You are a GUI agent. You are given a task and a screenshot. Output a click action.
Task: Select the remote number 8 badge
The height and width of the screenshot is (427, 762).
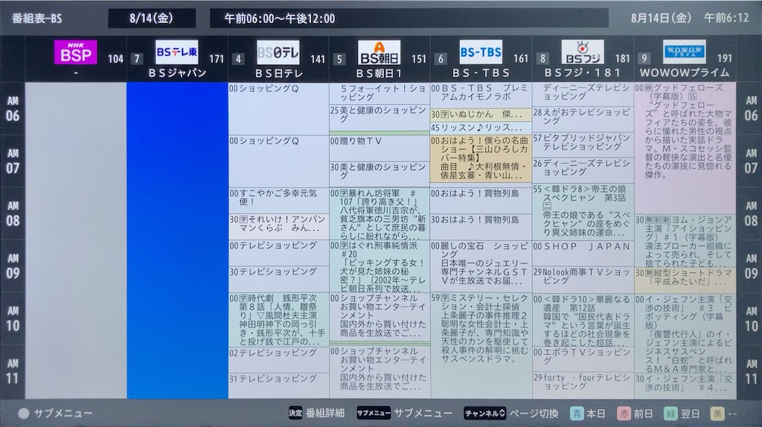[542, 59]
